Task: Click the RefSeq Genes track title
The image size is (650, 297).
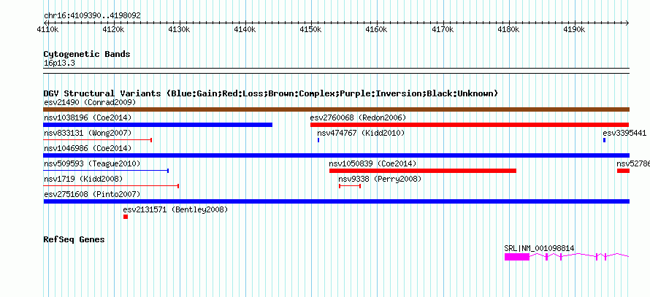Action: coord(74,239)
